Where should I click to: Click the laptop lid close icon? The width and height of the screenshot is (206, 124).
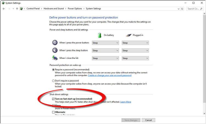pos(55,58)
